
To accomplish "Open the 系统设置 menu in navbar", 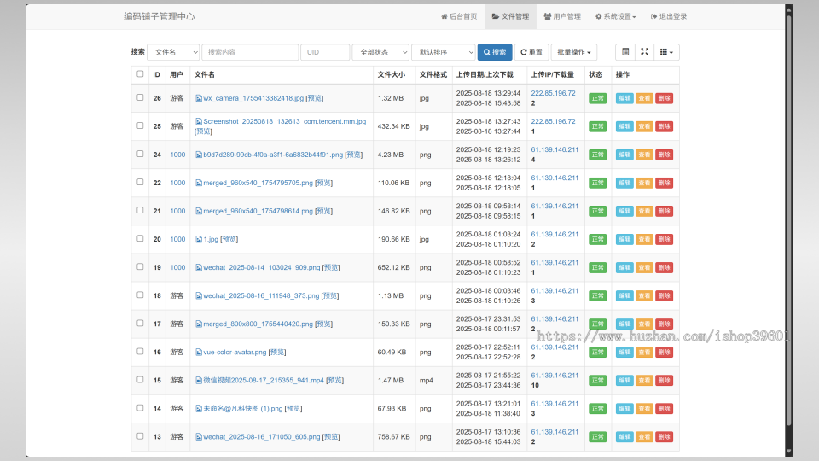I will pyautogui.click(x=616, y=16).
